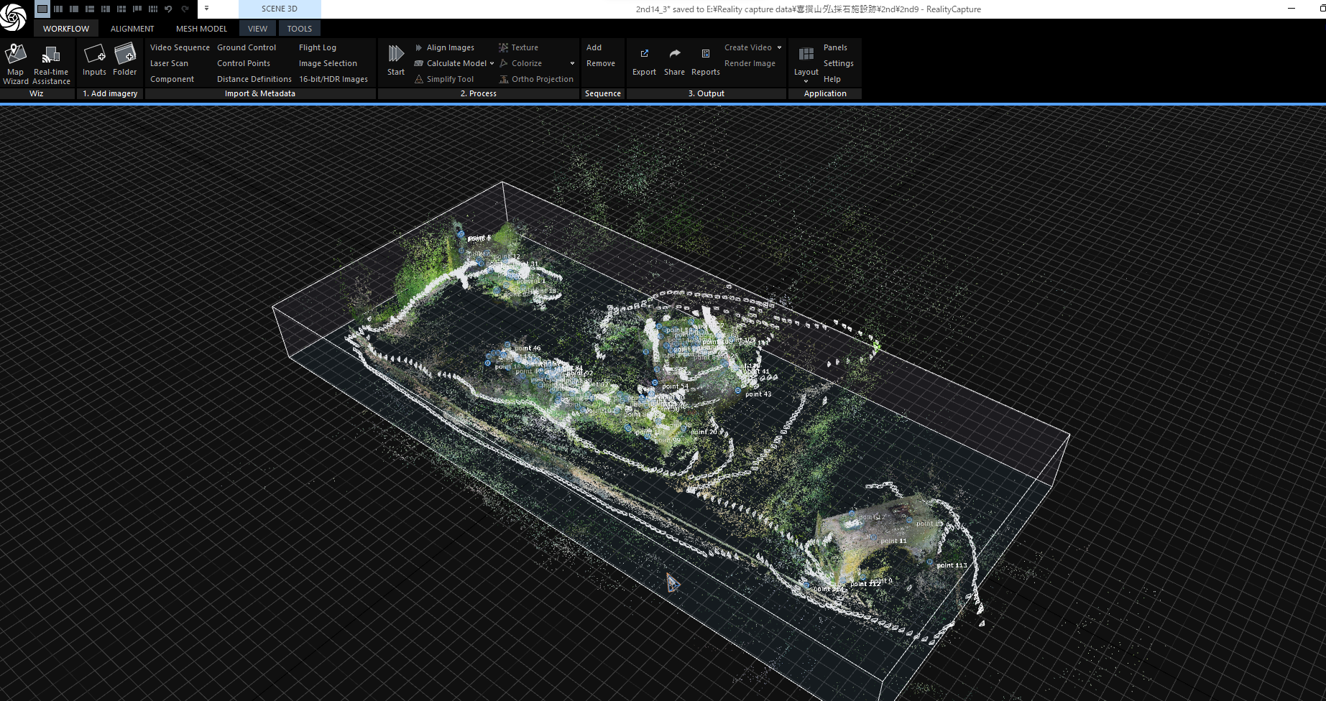Click the Inputs add-image icon

(94, 55)
